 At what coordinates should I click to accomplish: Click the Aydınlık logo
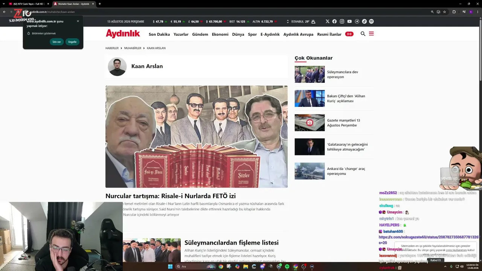point(123,34)
